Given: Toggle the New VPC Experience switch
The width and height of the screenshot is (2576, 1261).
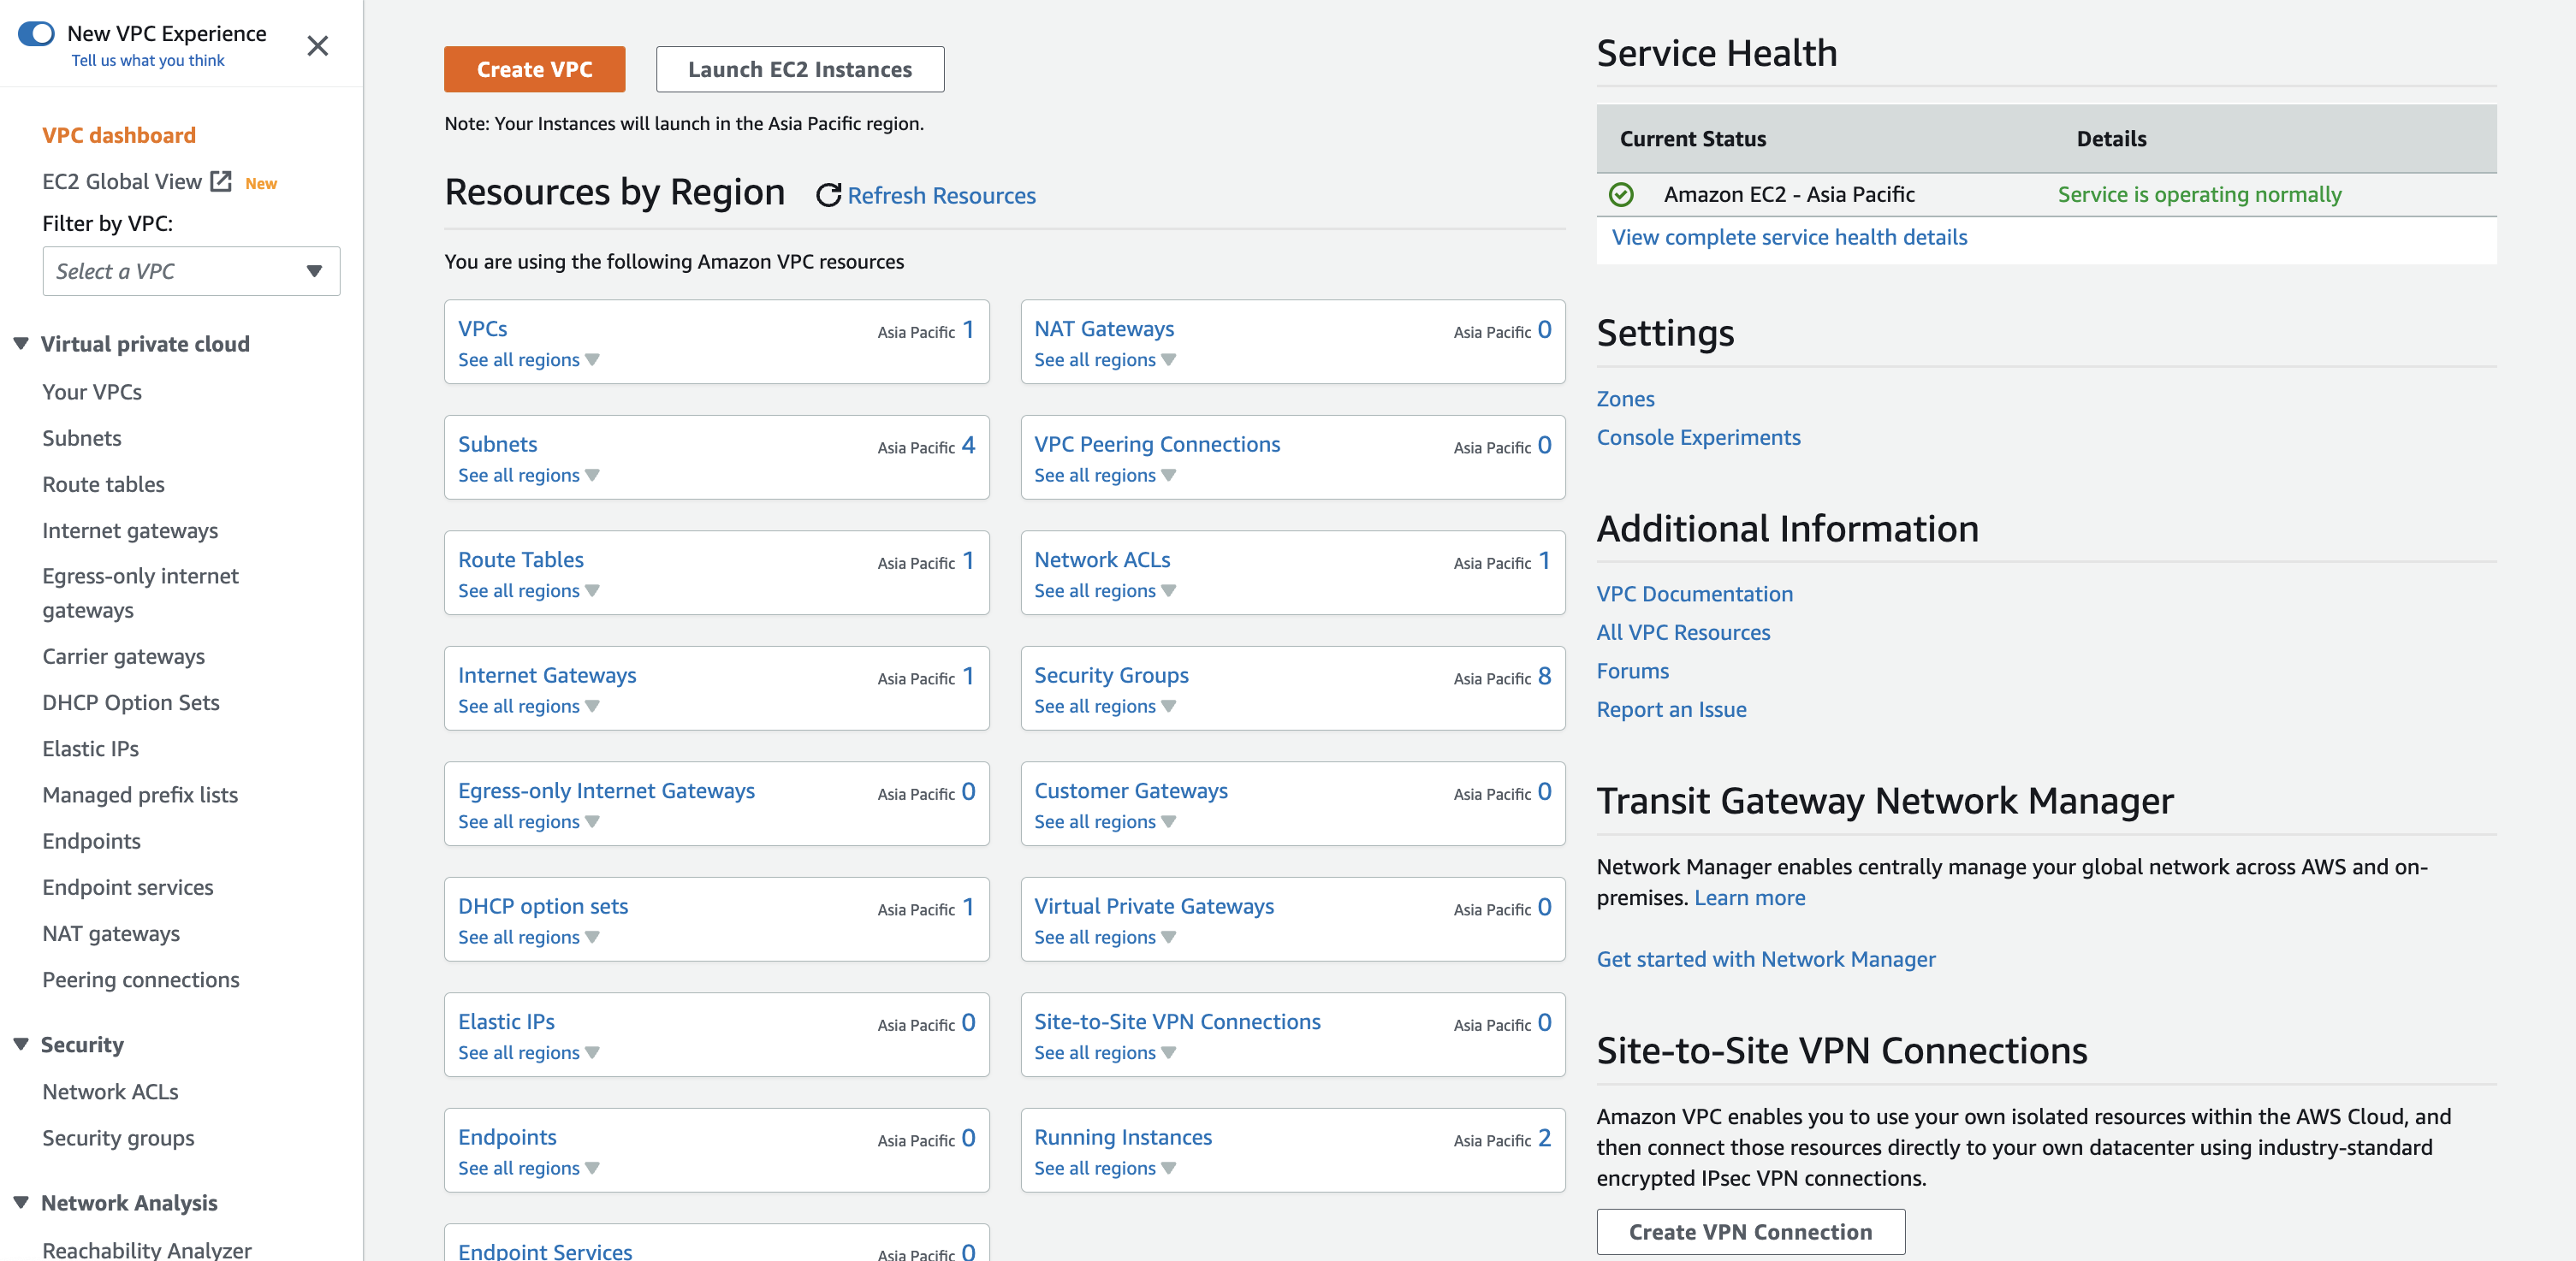Looking at the screenshot, I should pos(36,33).
